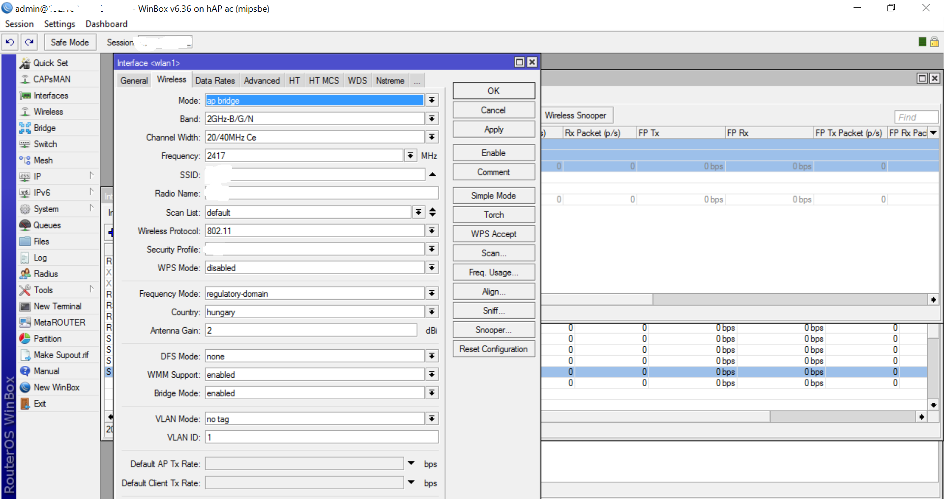Open MetaROUTER icon in sidebar
This screenshot has width=944, height=499.
pos(25,322)
